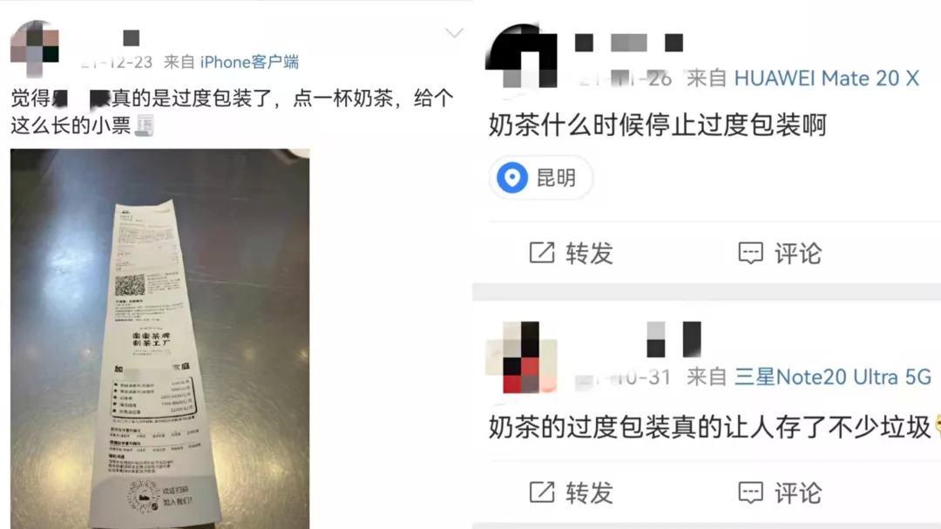Viewport: 941px width, 529px height.
Task: Follow the iPhone客户端 source link
Action: tap(249, 62)
